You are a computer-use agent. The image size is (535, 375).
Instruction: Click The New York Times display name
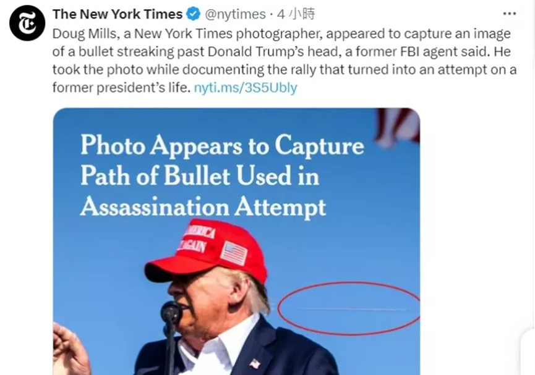pyautogui.click(x=118, y=14)
